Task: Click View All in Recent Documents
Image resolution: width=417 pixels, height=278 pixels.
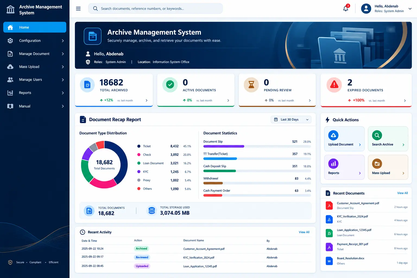Action: [402, 193]
